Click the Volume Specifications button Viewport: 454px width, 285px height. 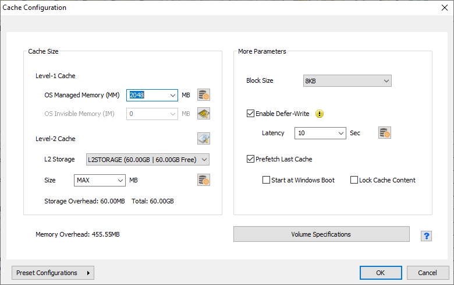tap(321, 234)
